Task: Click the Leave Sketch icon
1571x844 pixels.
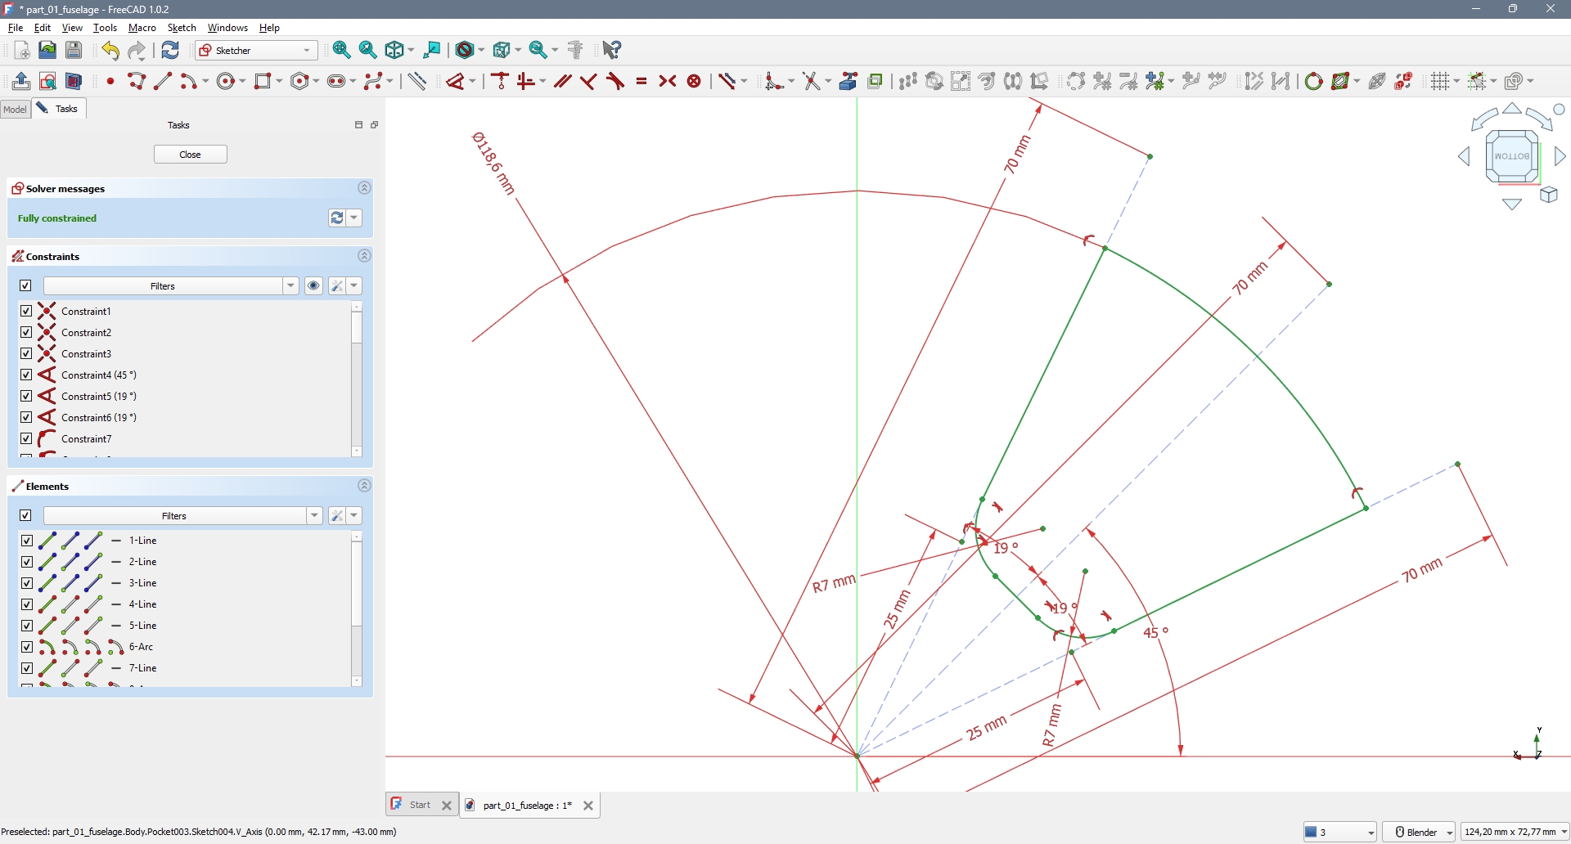Action: click(x=21, y=81)
